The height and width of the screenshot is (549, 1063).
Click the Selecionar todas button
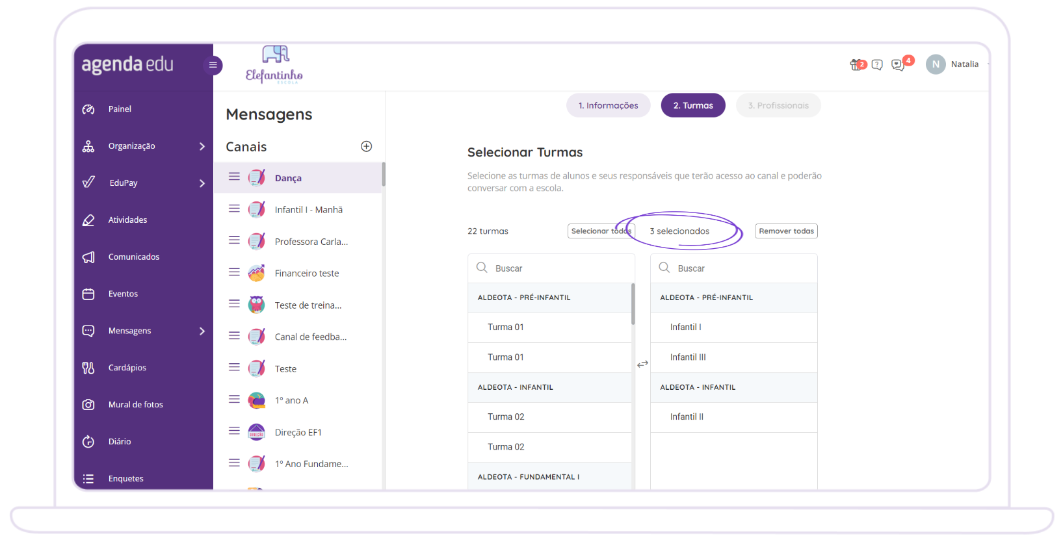click(601, 231)
